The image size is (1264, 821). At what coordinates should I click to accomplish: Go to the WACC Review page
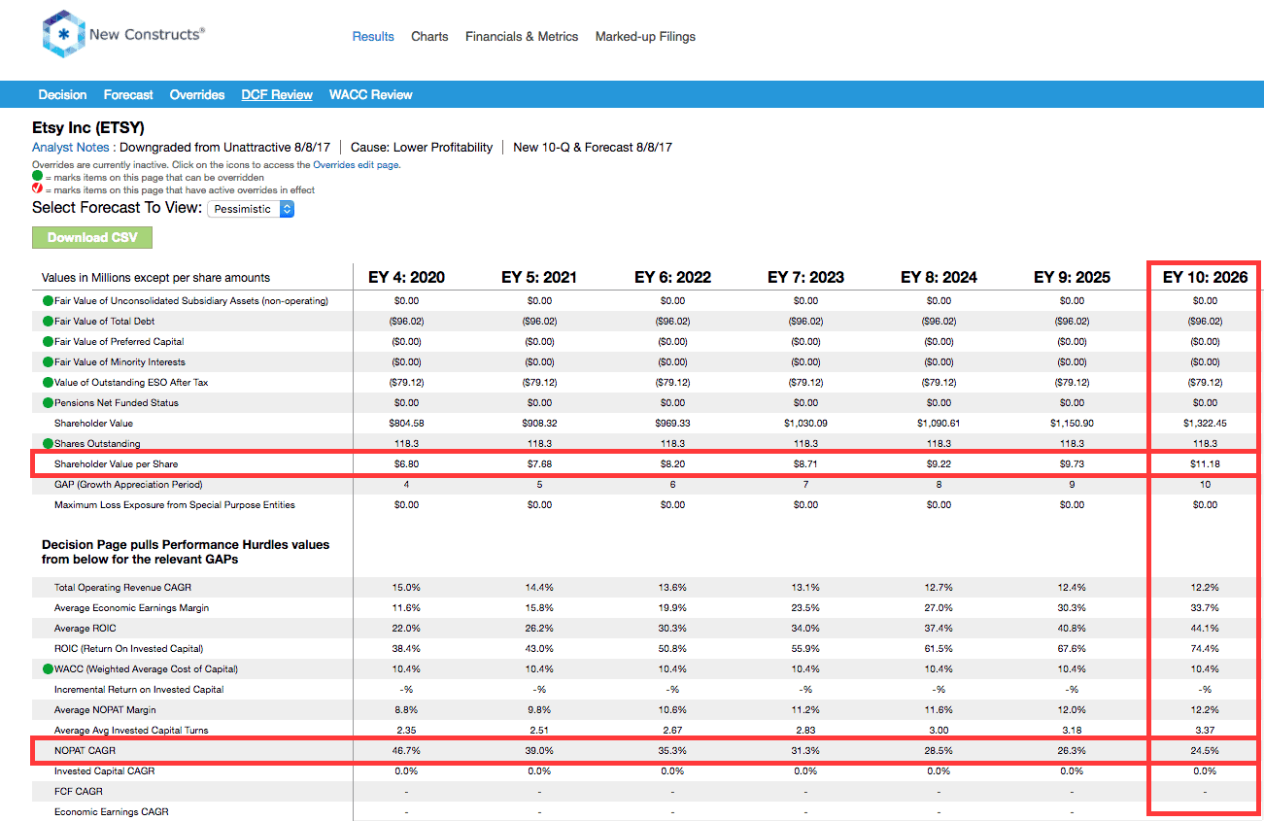tap(371, 94)
